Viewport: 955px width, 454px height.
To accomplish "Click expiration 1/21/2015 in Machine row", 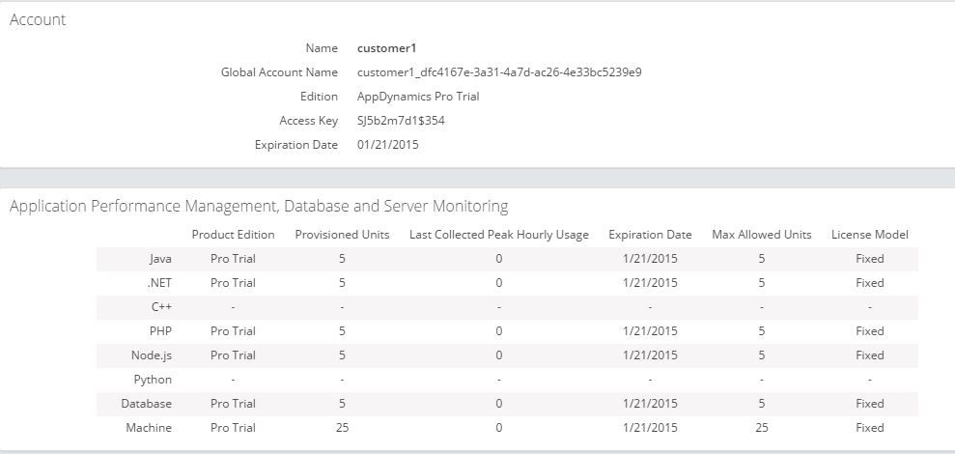I will click(650, 428).
